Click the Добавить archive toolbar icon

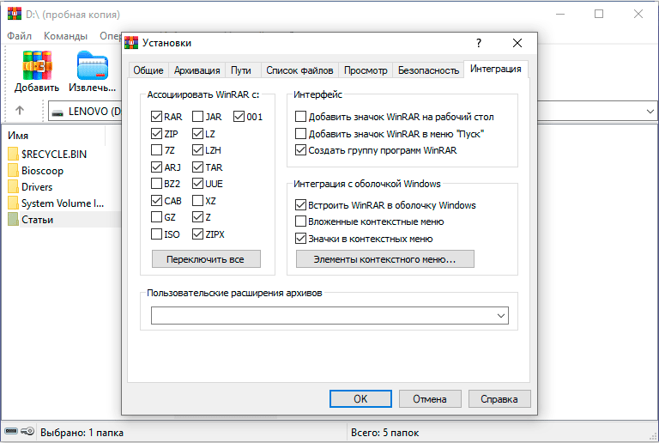(x=37, y=65)
